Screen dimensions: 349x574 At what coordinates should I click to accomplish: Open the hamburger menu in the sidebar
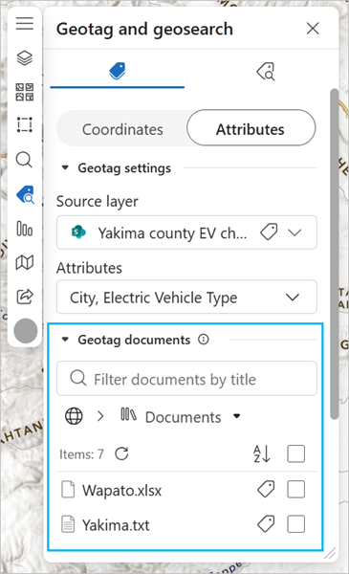[x=25, y=24]
